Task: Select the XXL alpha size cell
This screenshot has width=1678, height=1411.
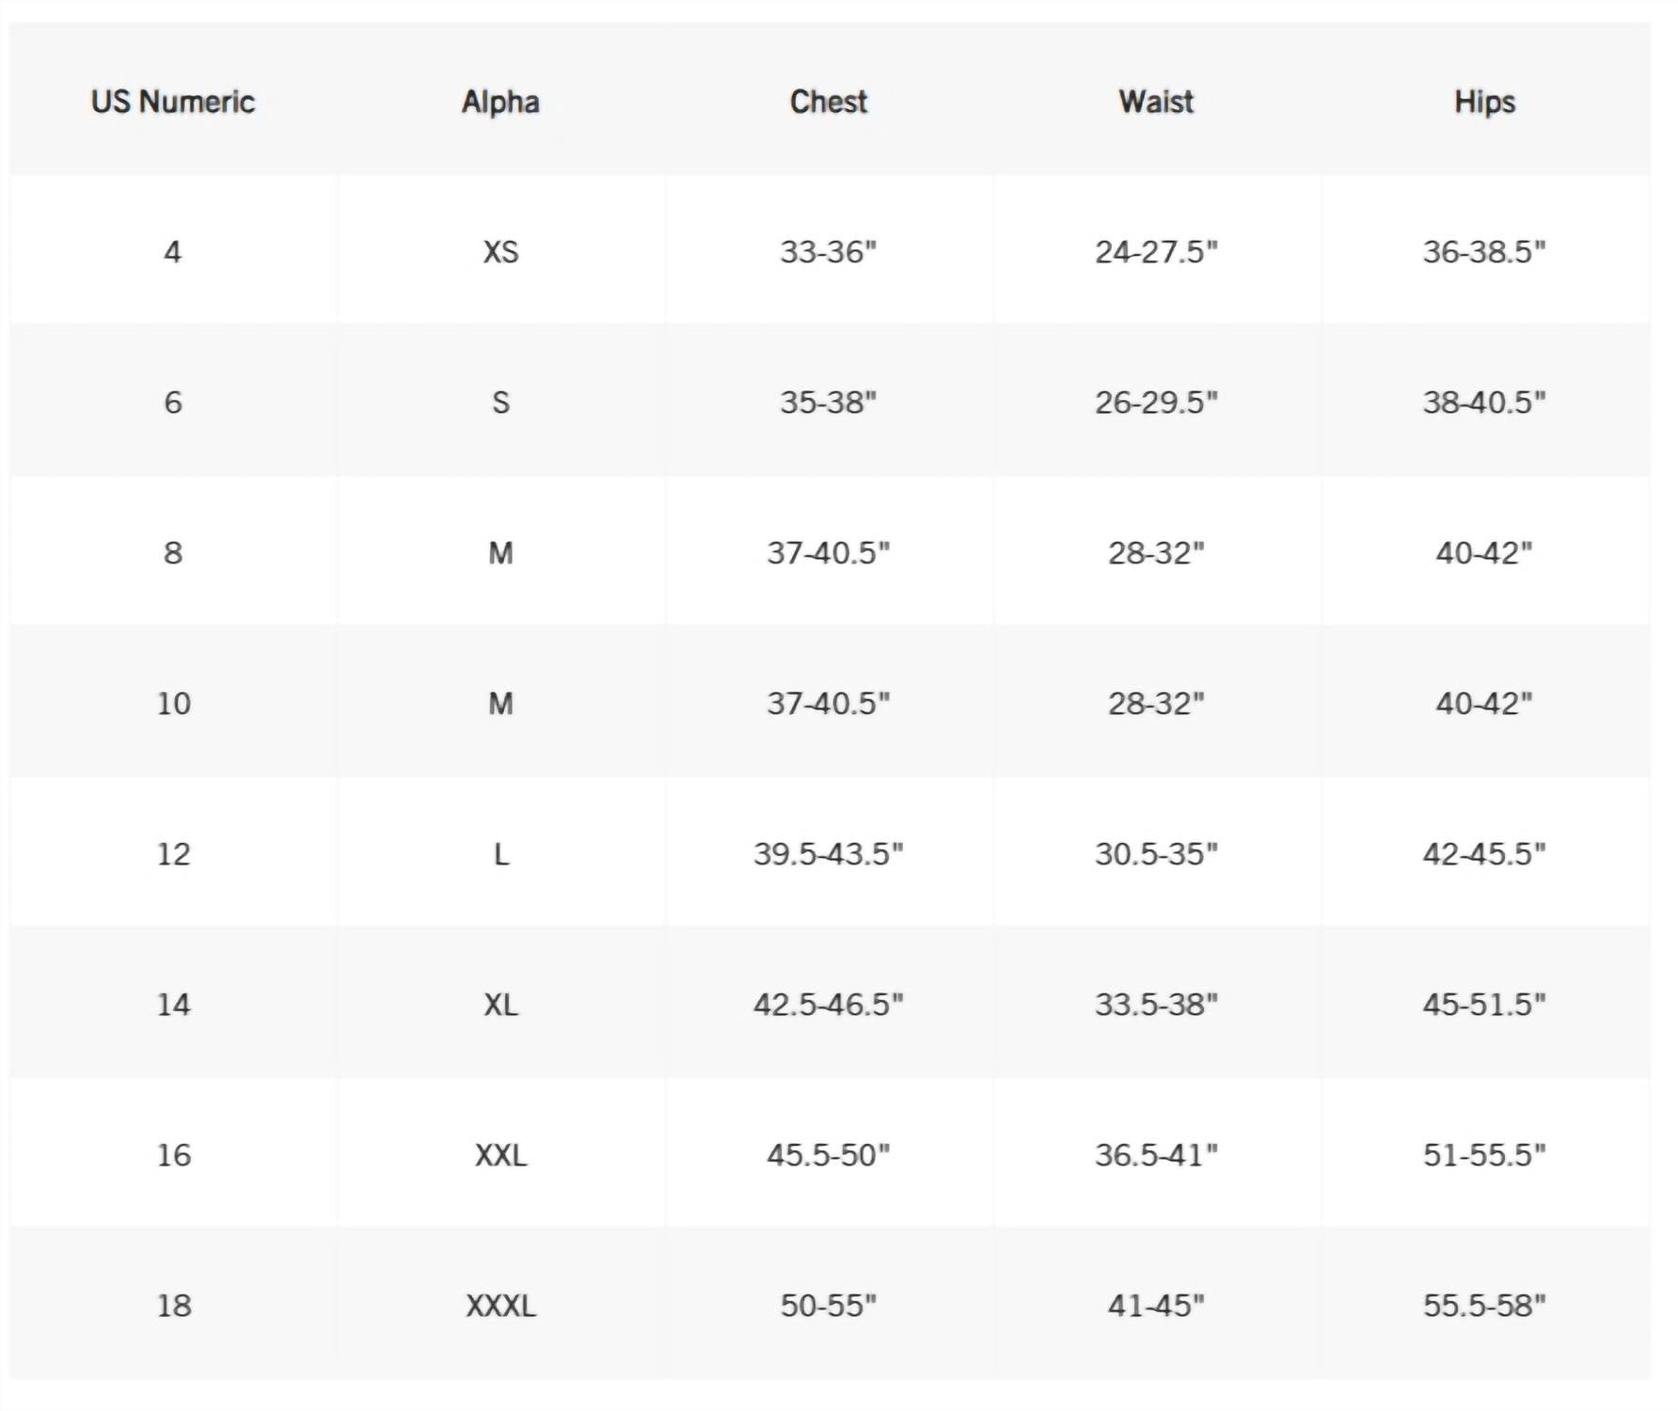Action: (x=500, y=1155)
